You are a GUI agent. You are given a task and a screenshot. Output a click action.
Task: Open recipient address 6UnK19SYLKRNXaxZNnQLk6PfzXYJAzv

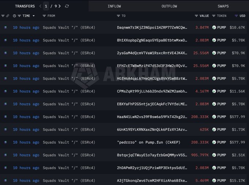[x=152, y=129]
